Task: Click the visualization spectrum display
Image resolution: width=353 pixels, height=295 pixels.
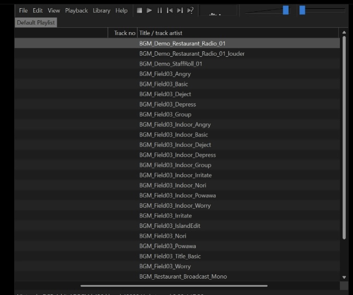Action: [x=219, y=10]
